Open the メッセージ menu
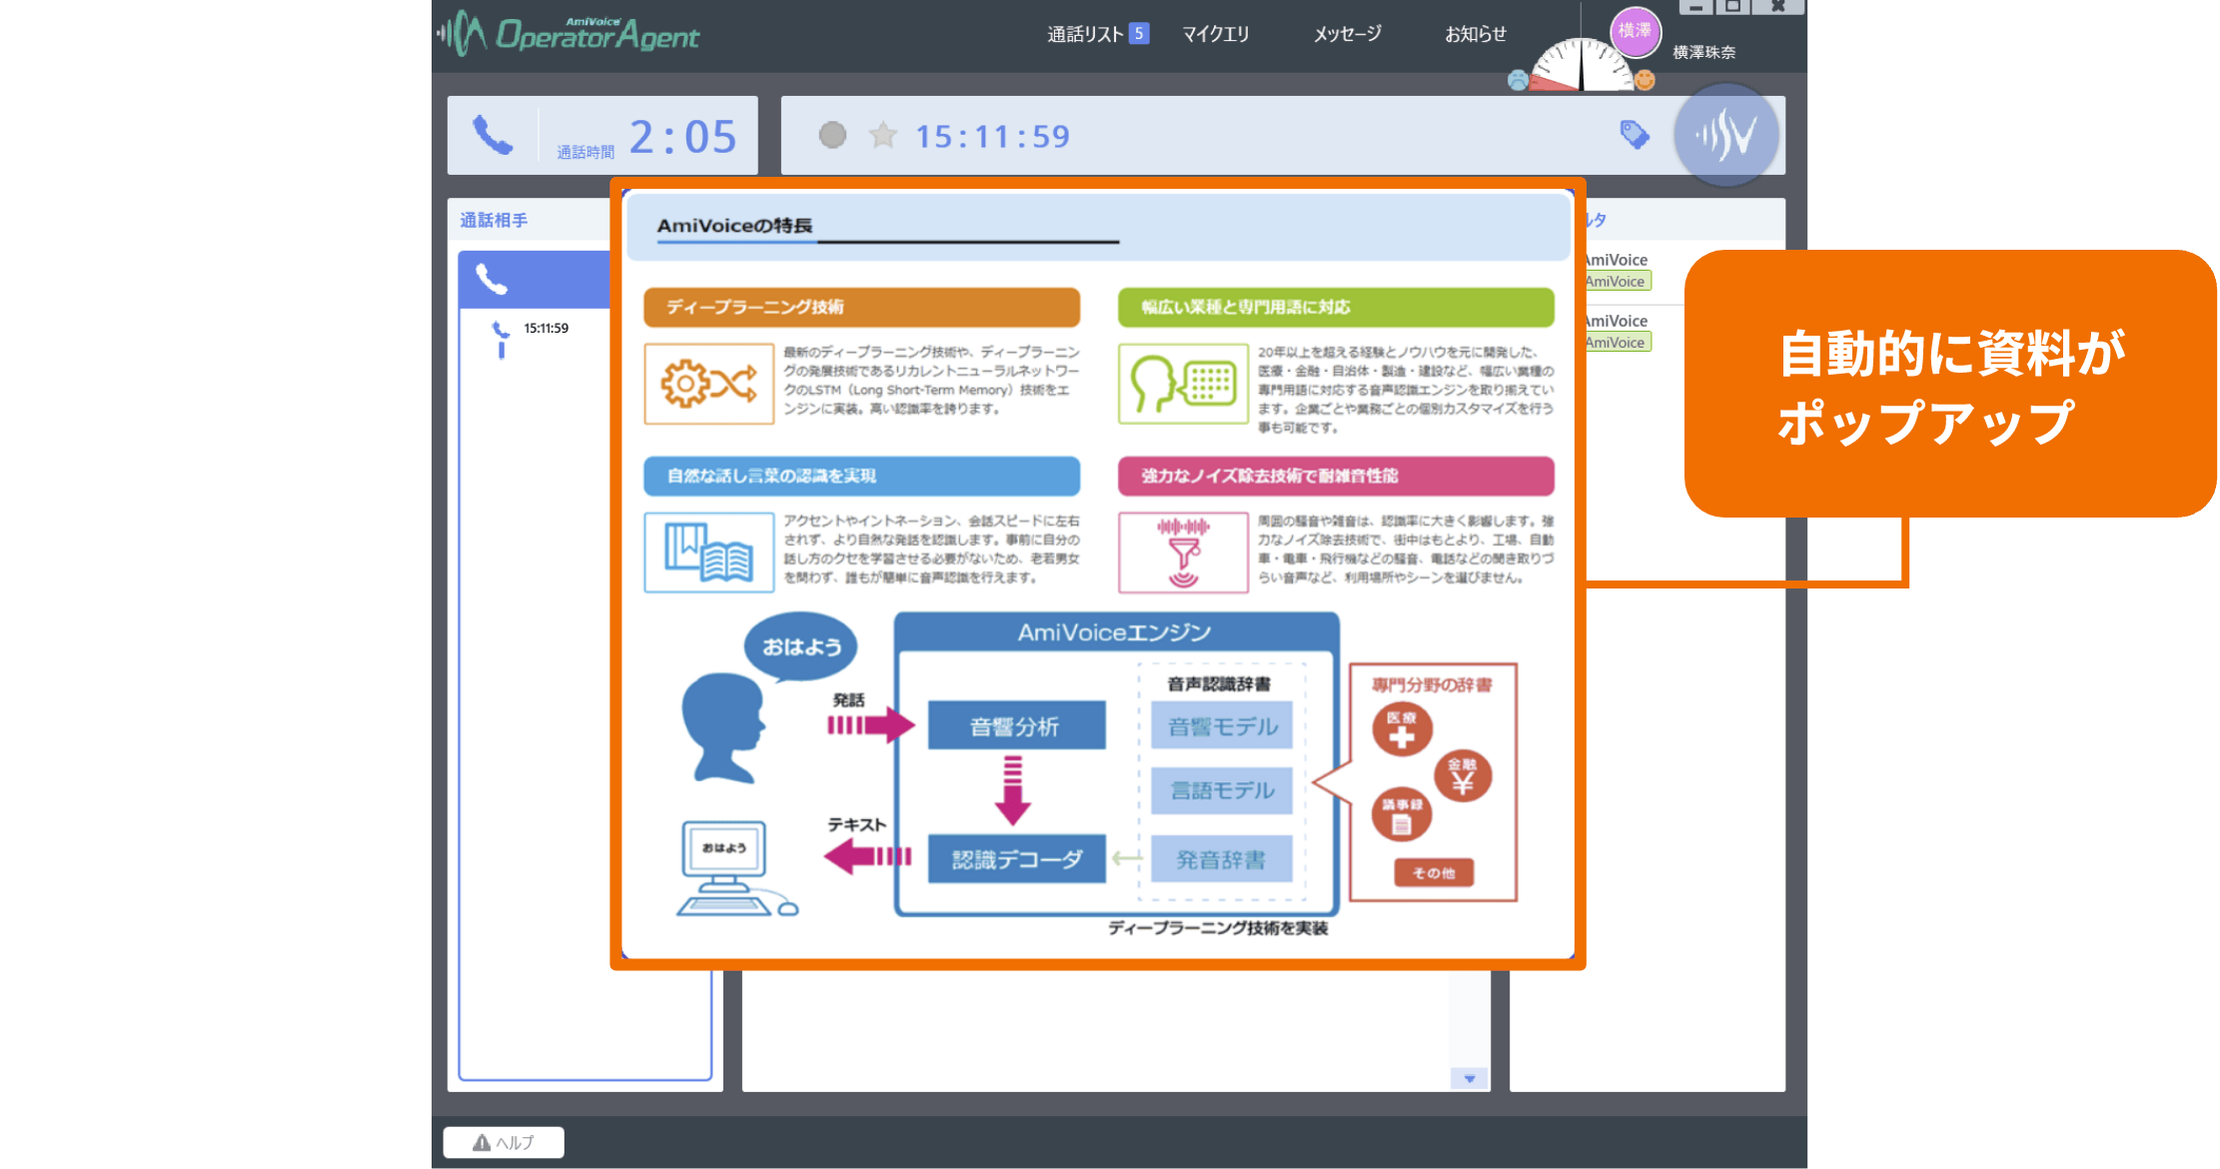 click(1348, 34)
